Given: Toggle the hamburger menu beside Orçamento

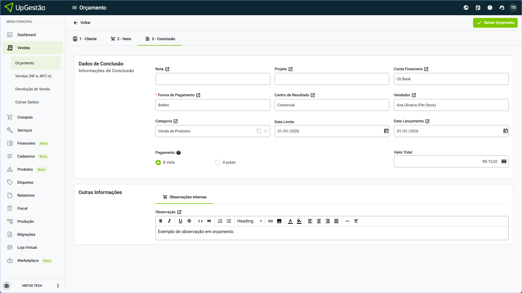Looking at the screenshot, I should point(74,8).
